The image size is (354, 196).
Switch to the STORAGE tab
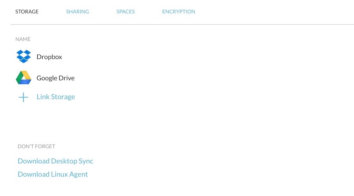pyautogui.click(x=27, y=11)
